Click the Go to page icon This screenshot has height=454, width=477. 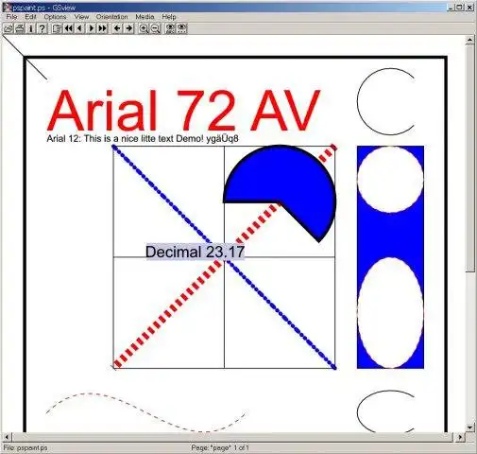pyautogui.click(x=57, y=28)
